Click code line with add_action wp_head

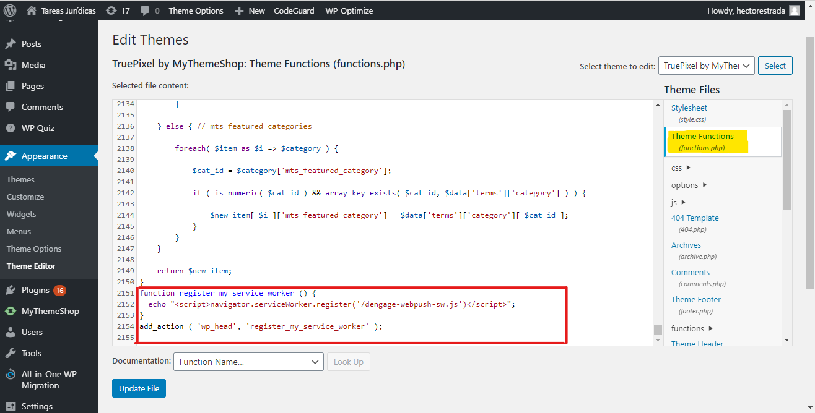click(x=261, y=326)
